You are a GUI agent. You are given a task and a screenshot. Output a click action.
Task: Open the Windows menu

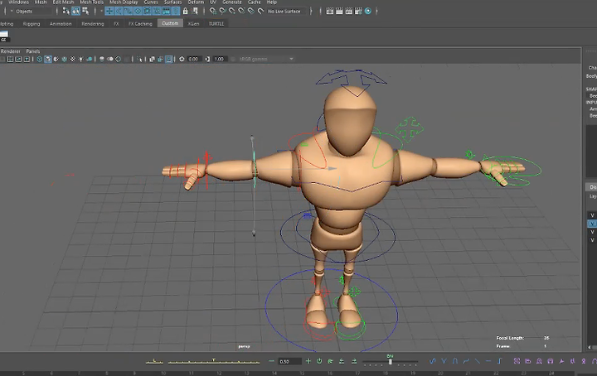[x=18, y=2]
